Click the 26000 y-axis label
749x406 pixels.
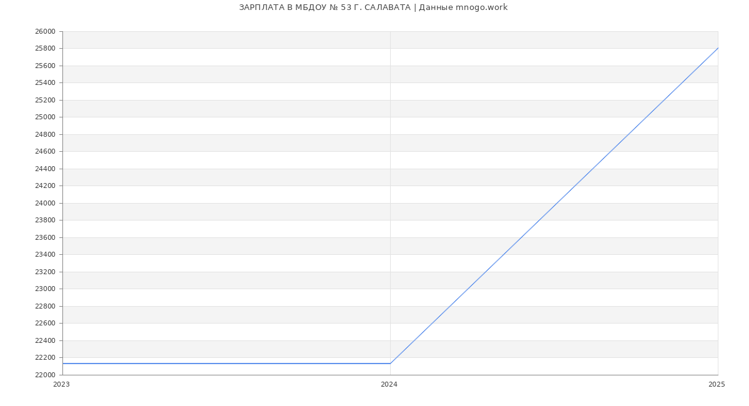(45, 31)
